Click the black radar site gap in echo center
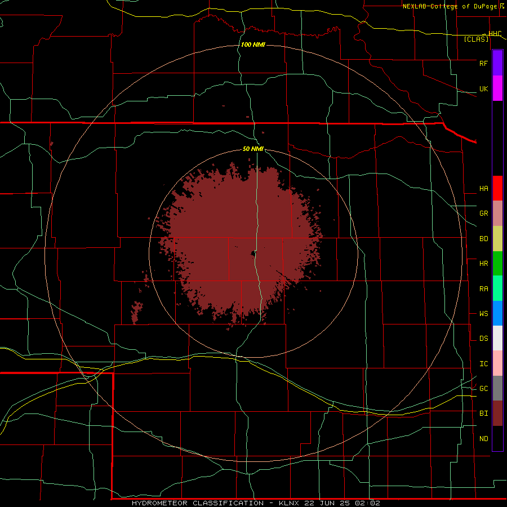 pyautogui.click(x=252, y=253)
